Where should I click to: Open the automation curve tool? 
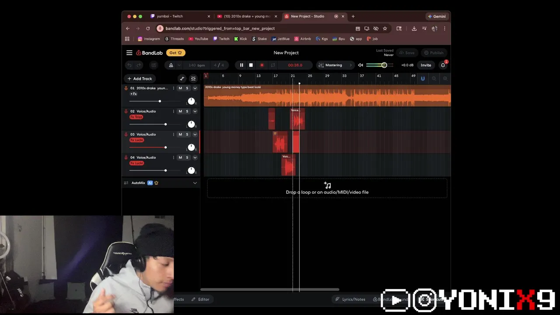[x=182, y=79]
